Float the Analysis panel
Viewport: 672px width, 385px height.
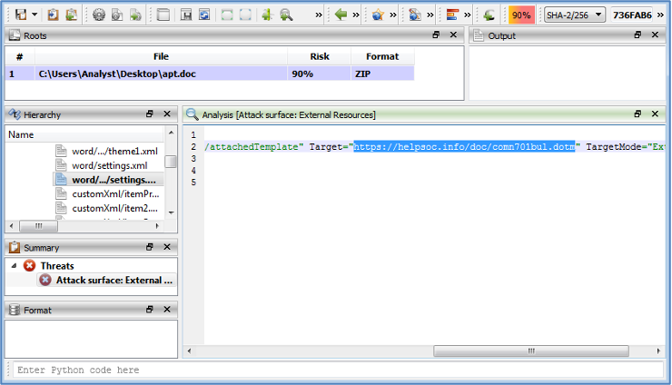(637, 114)
